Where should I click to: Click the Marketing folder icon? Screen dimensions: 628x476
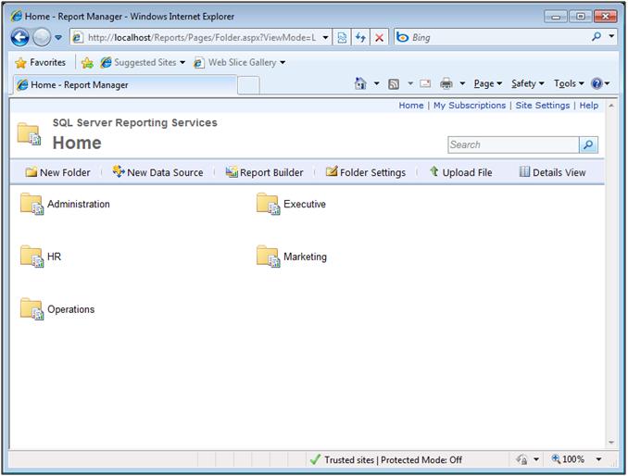pos(268,257)
